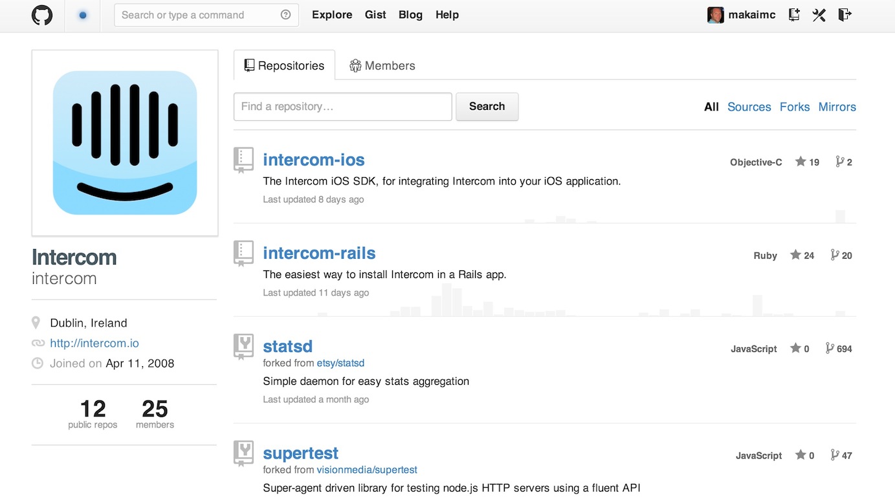The width and height of the screenshot is (895, 498).
Task: Click the Intercom organization logo thumbnail
Action: [x=125, y=143]
